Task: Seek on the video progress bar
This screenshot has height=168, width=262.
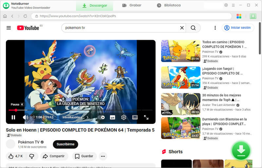Action: point(81,110)
